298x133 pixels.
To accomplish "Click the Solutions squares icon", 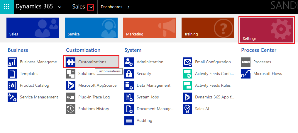I will pyautogui.click(x=71, y=74).
